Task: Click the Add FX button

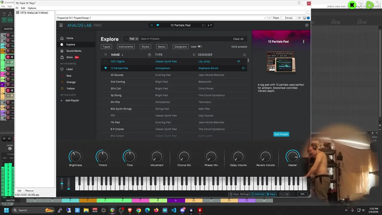Action: (19, 191)
